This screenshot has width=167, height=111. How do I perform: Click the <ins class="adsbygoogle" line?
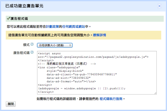59,67
